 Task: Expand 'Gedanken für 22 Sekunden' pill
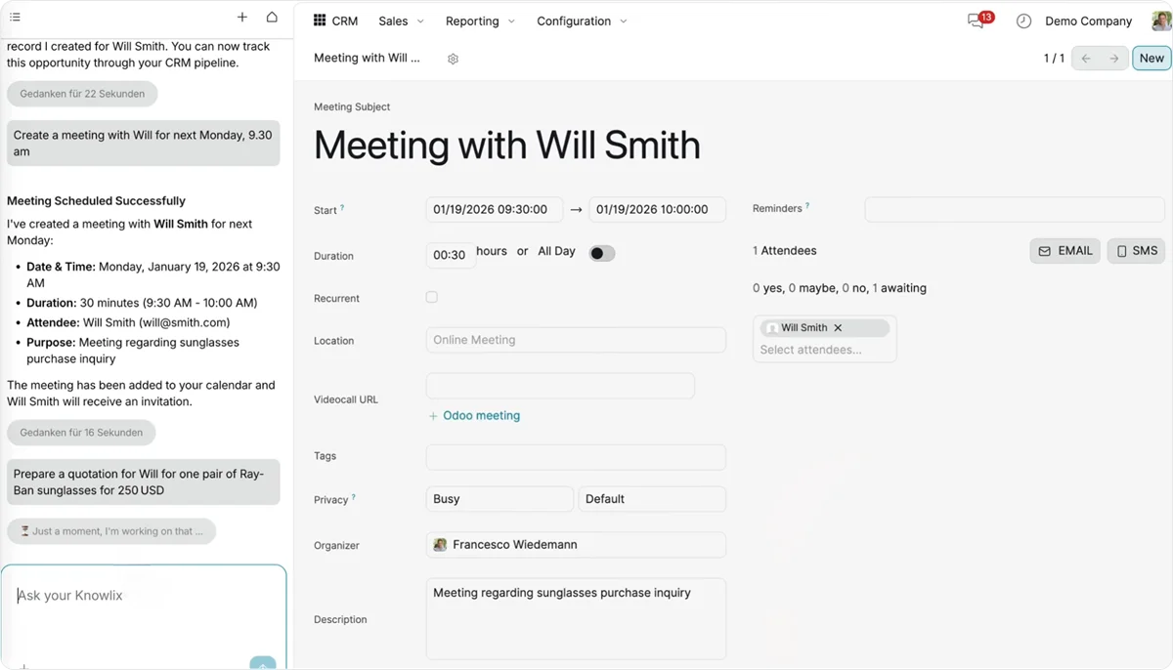(x=82, y=94)
